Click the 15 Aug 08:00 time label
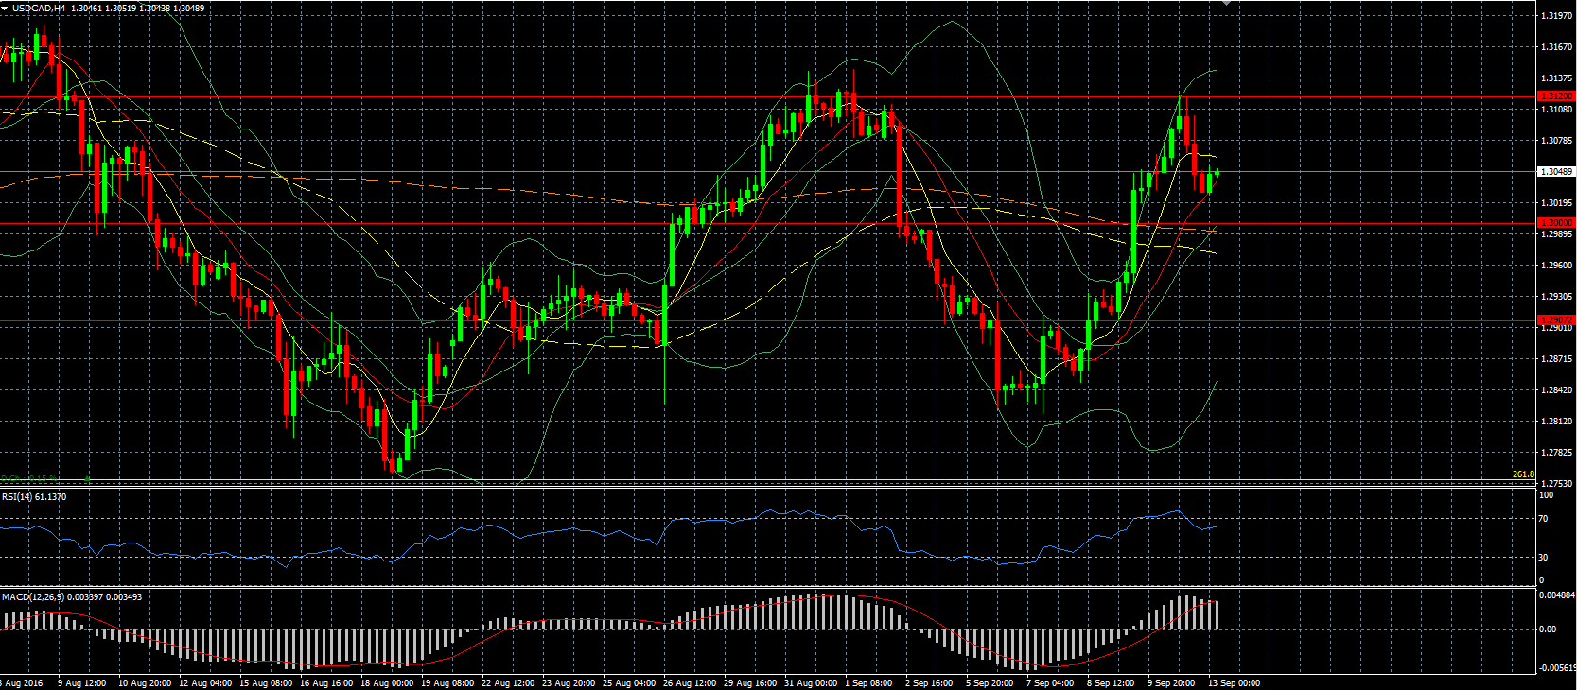The width and height of the screenshot is (1577, 690). 266,683
